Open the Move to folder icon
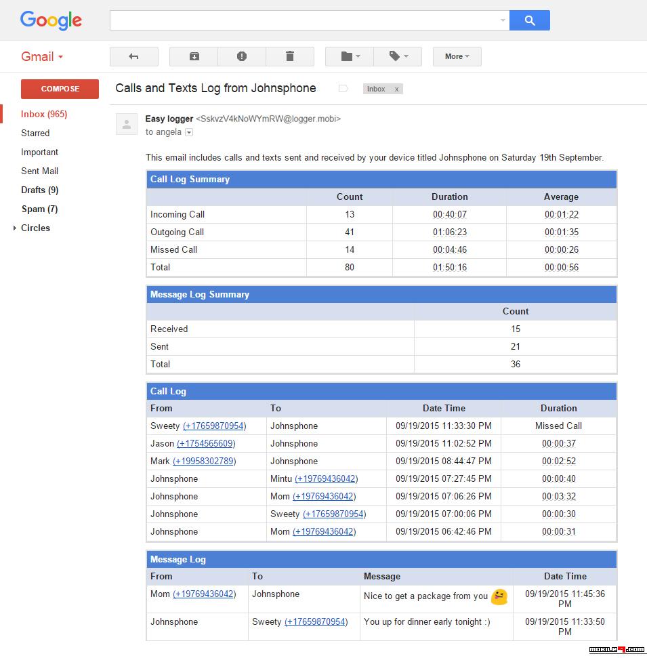This screenshot has width=647, height=658. [x=348, y=56]
